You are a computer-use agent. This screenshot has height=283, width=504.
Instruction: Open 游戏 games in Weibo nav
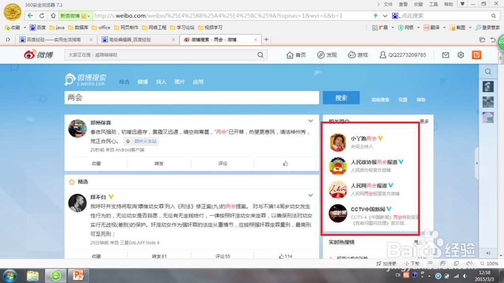[x=358, y=55]
